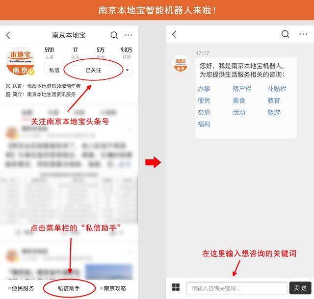The width and height of the screenshot is (314, 299).
Task: Tap the 17:17 message timestamp
Action: [x=203, y=53]
